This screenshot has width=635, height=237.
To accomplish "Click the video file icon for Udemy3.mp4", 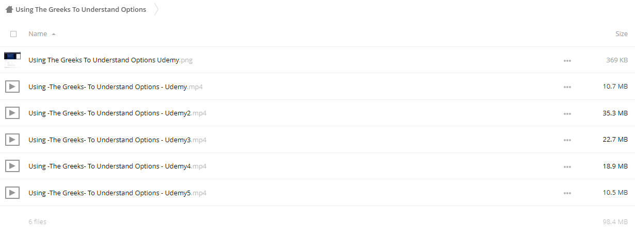I will click(x=12, y=140).
